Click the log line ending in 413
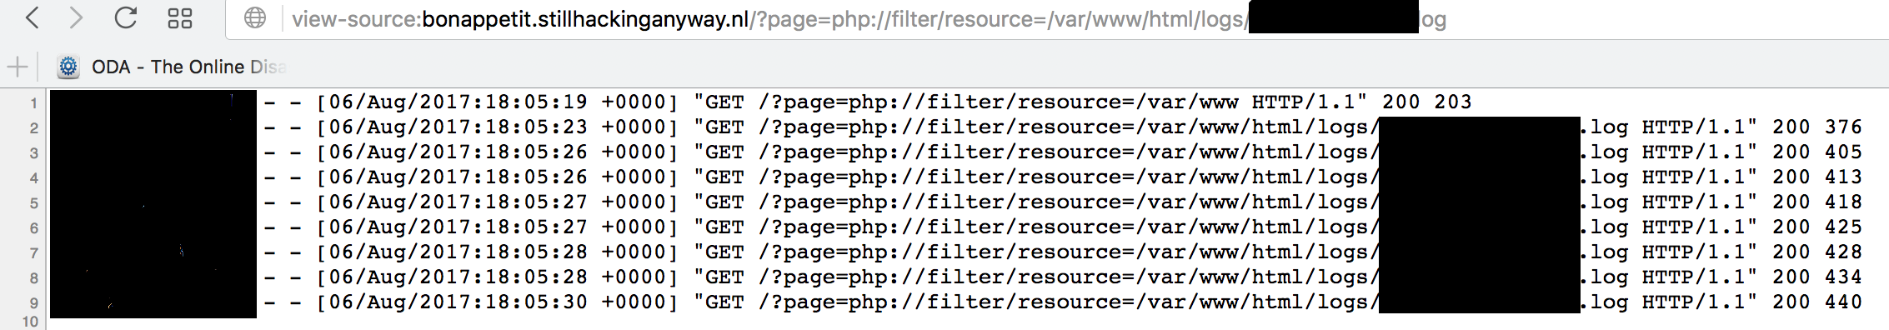 click(x=956, y=177)
